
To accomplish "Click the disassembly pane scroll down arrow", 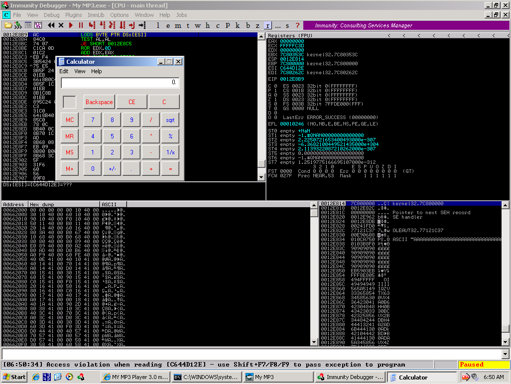I will click(261, 177).
